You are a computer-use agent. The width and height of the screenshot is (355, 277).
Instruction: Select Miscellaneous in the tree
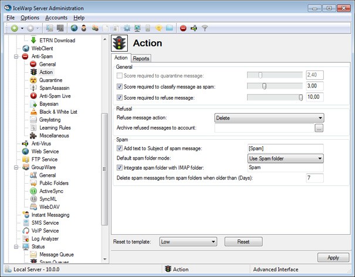tap(54, 136)
